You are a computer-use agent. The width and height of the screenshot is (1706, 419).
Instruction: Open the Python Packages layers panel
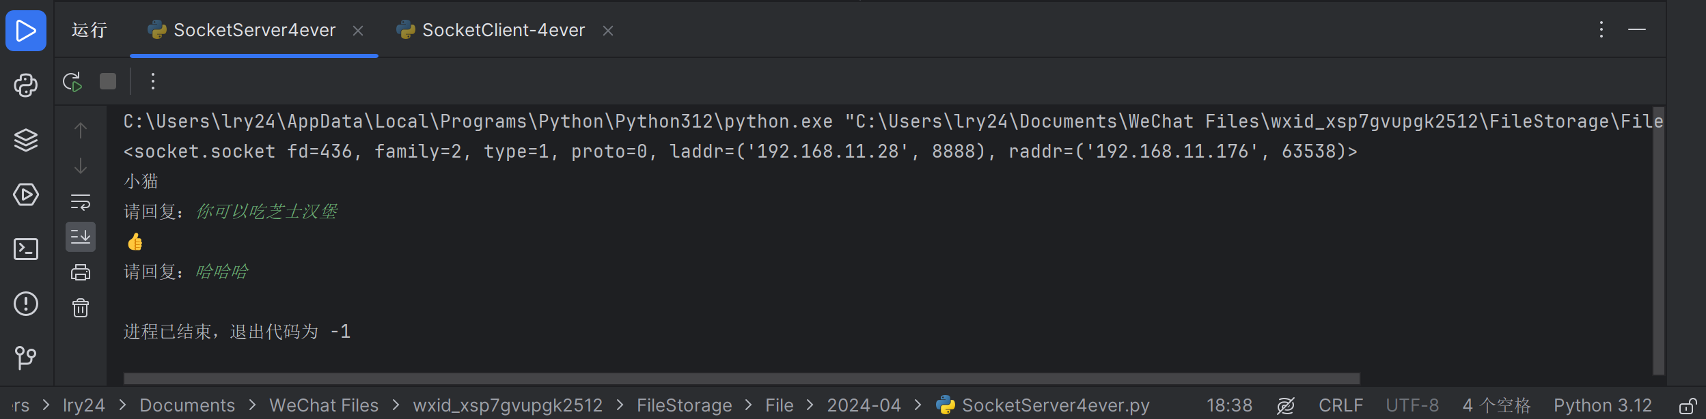pos(26,140)
